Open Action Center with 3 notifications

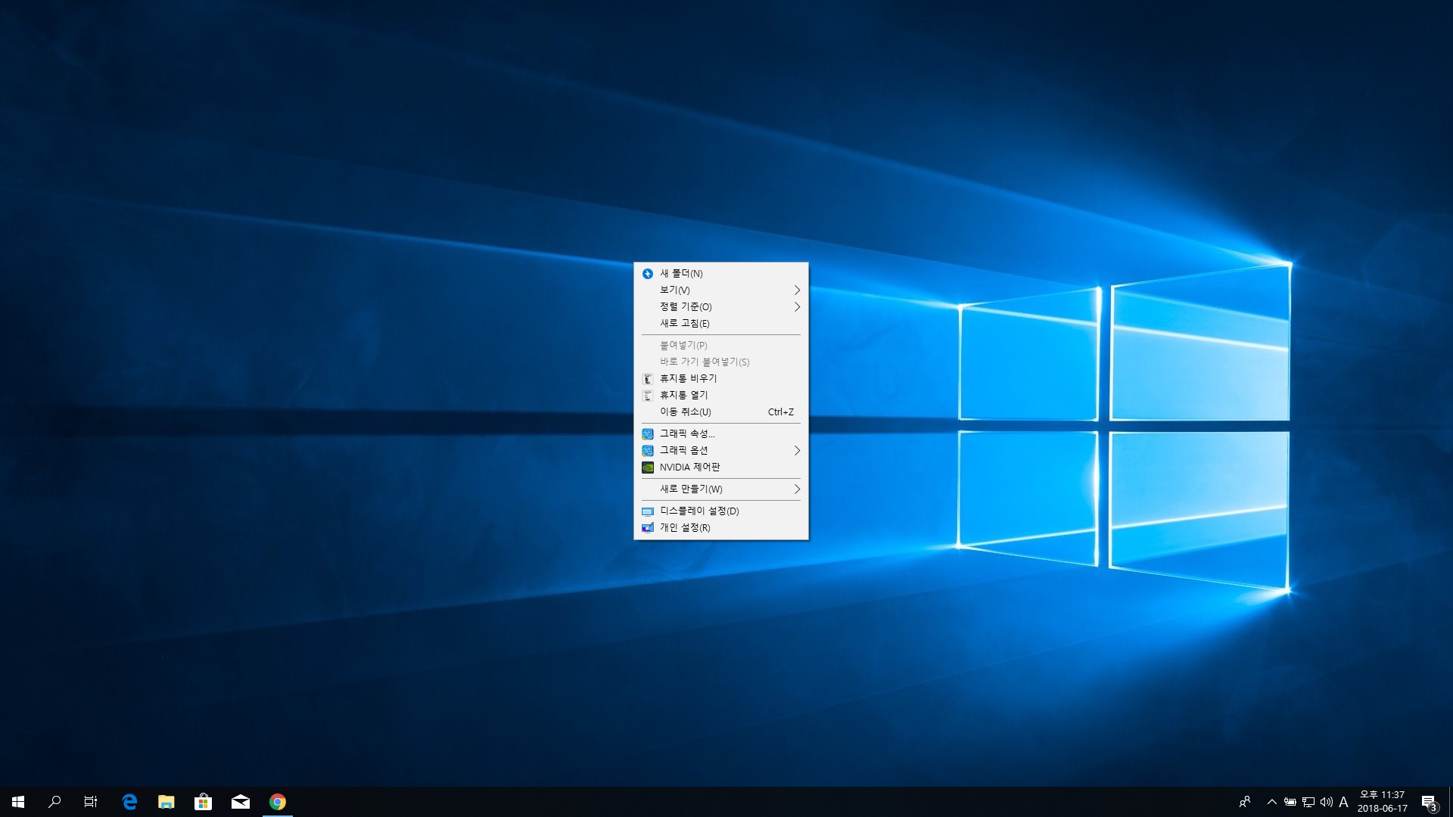click(x=1430, y=802)
